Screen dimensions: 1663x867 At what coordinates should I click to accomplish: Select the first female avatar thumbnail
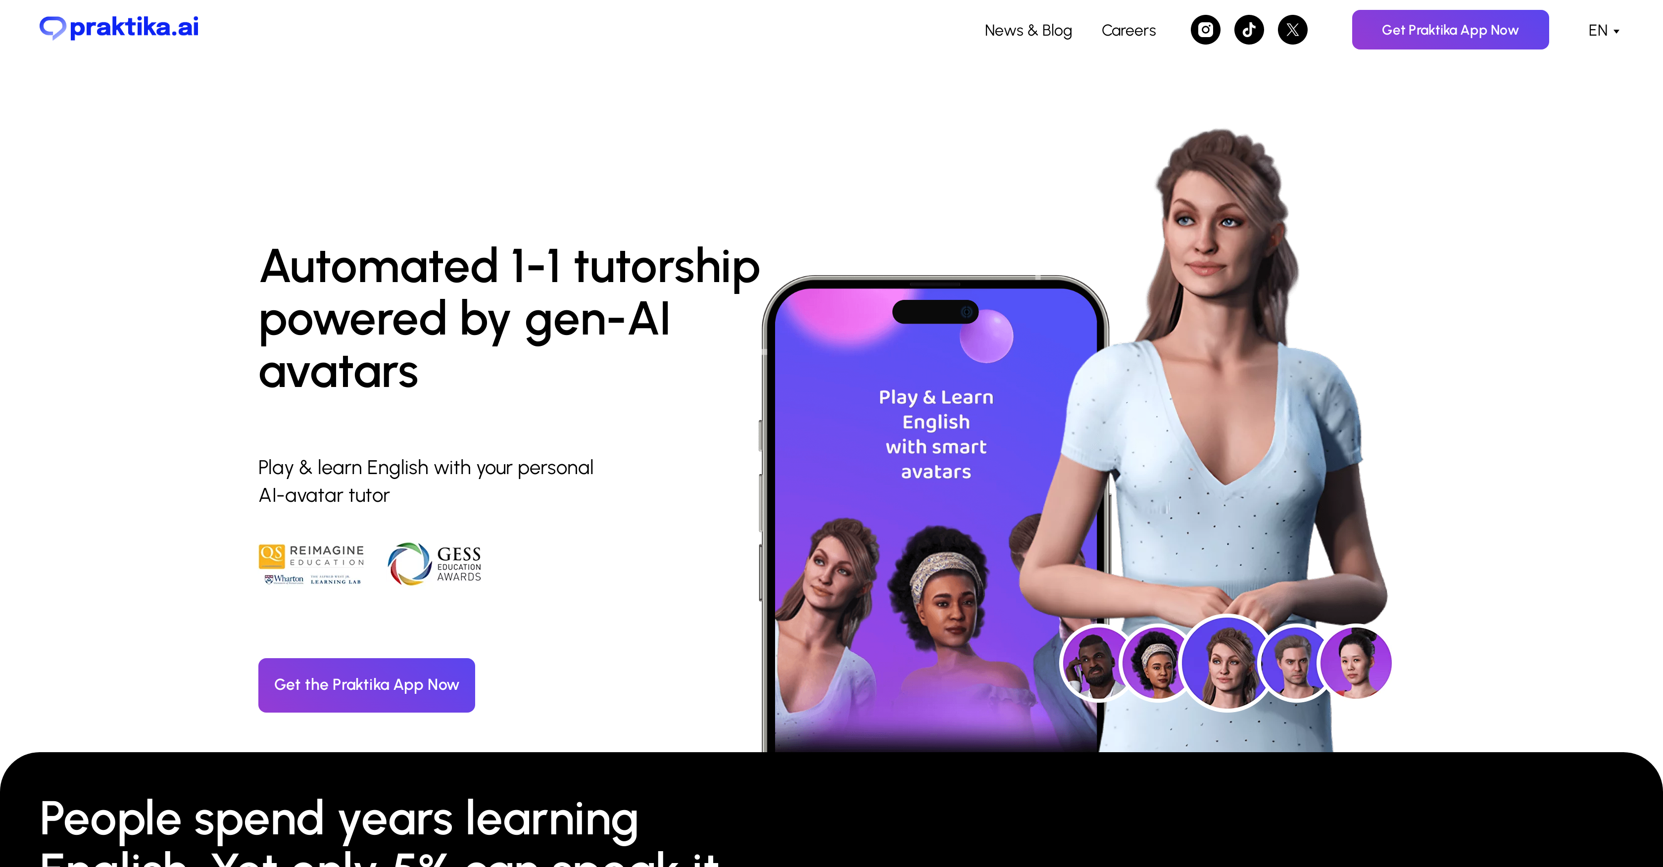click(x=1154, y=665)
